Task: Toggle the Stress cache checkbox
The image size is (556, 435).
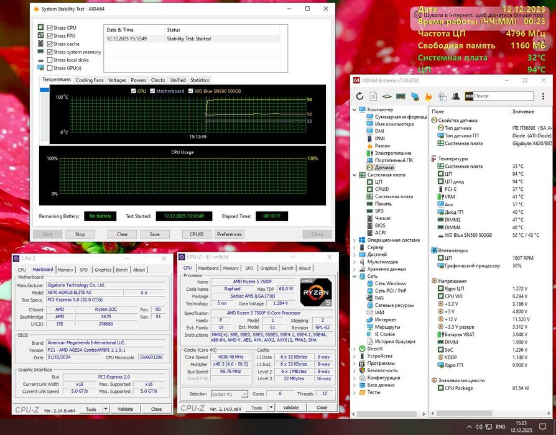Action: (x=50, y=44)
